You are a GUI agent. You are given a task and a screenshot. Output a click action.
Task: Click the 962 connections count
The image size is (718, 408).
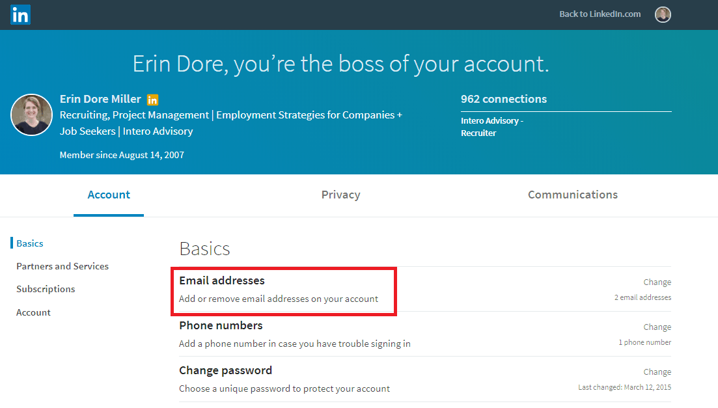[503, 99]
